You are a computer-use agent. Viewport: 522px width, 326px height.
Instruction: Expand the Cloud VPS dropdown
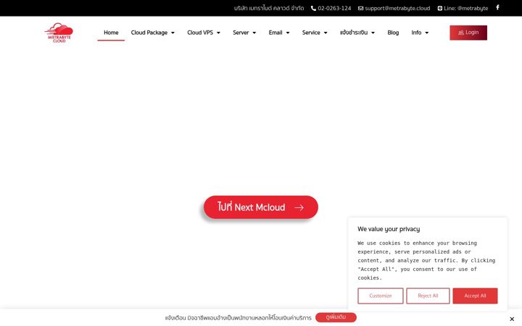(x=204, y=33)
